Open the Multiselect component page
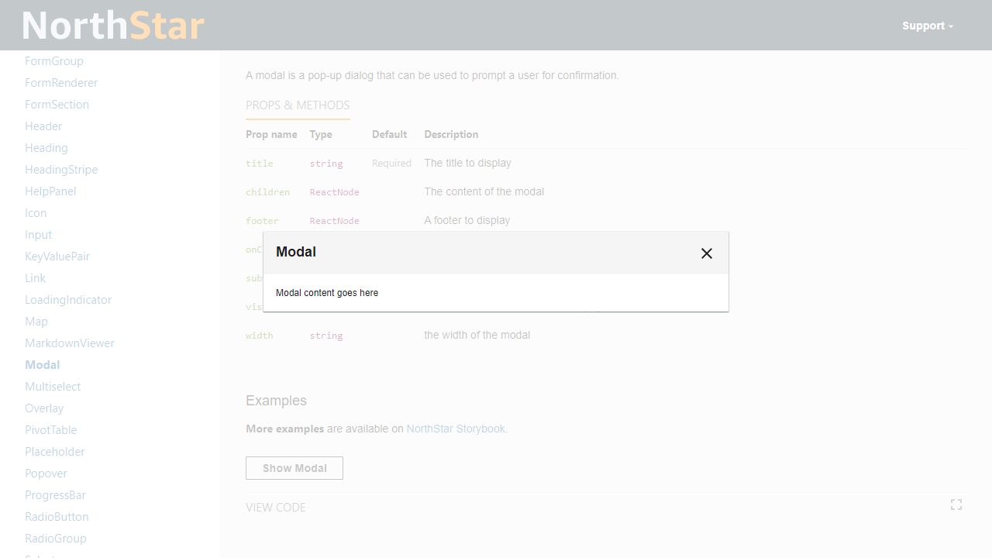992x558 pixels. click(53, 387)
